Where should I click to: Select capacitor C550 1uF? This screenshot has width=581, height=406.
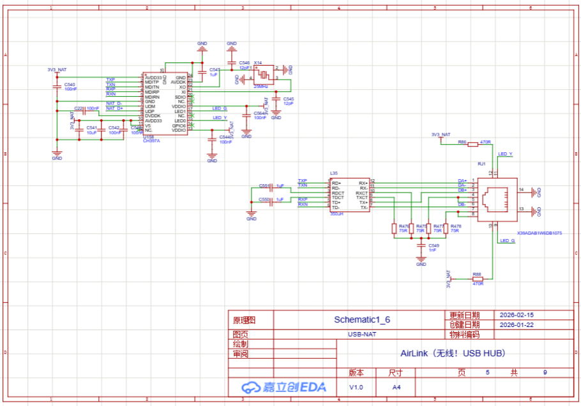271,202
